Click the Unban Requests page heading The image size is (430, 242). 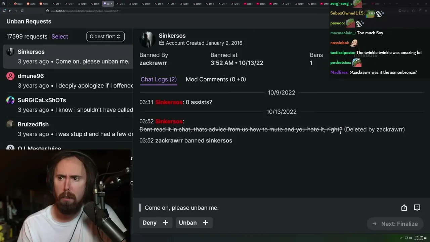click(x=29, y=22)
